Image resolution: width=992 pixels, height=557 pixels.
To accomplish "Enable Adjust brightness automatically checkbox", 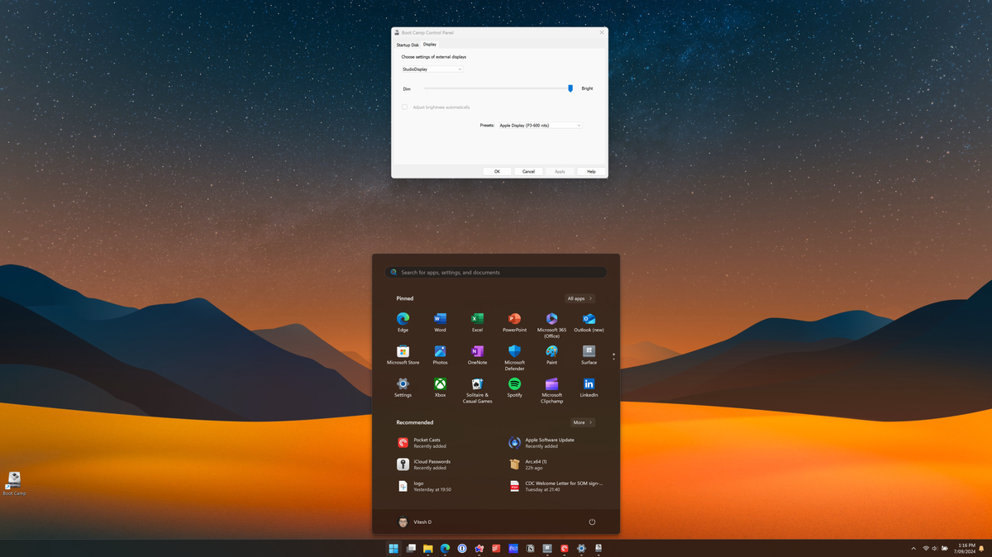I will click(x=405, y=107).
